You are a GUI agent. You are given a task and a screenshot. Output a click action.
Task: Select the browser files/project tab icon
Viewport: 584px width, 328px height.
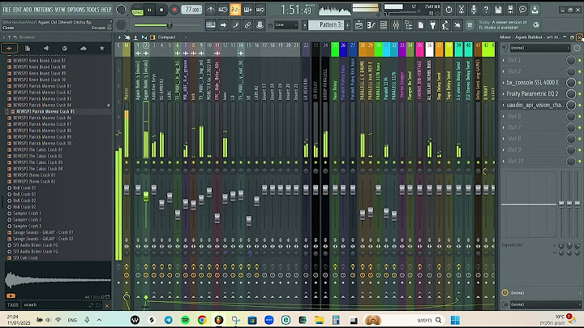[x=28, y=48]
